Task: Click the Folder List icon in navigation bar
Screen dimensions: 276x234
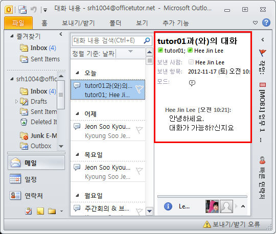Action: click(x=52, y=211)
